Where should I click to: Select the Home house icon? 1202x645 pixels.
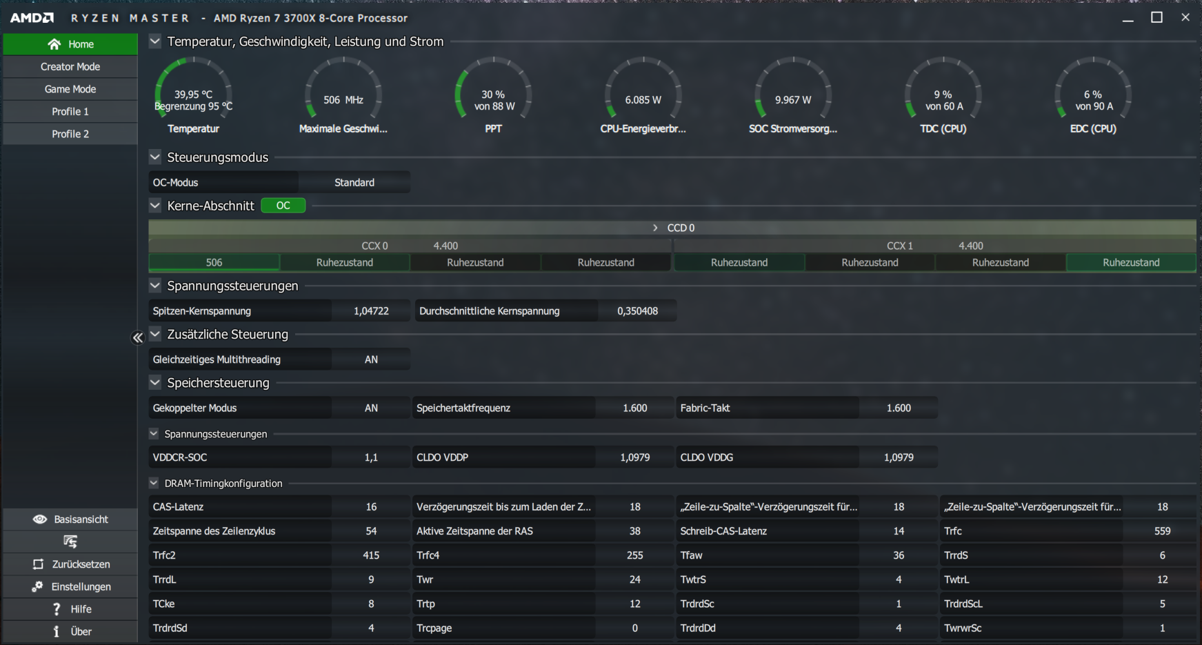point(55,43)
